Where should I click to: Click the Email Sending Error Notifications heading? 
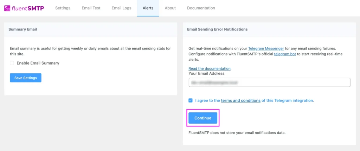point(217,29)
